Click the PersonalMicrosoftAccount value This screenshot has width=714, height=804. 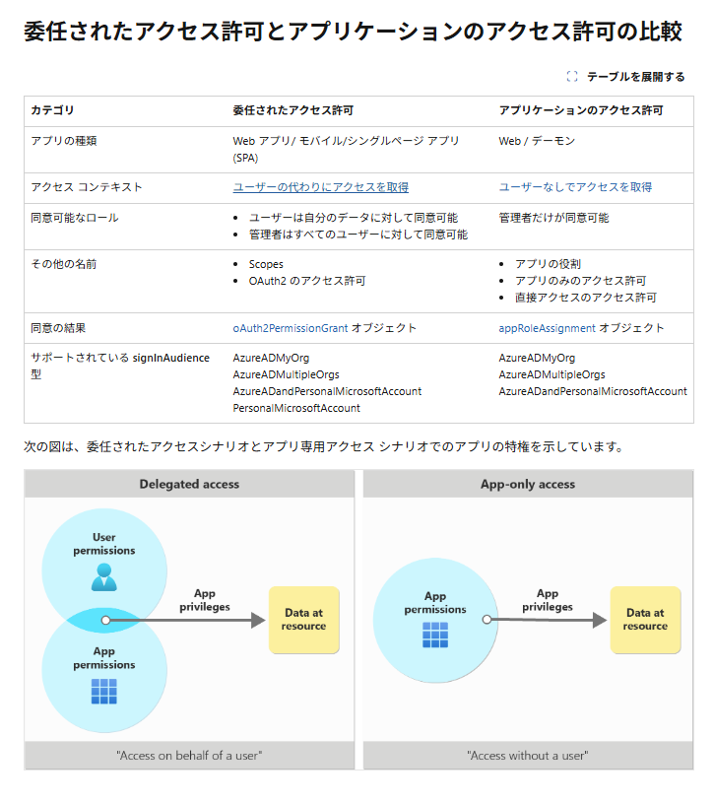coord(296,408)
